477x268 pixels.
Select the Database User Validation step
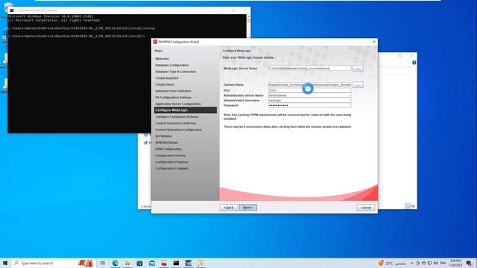(173, 91)
